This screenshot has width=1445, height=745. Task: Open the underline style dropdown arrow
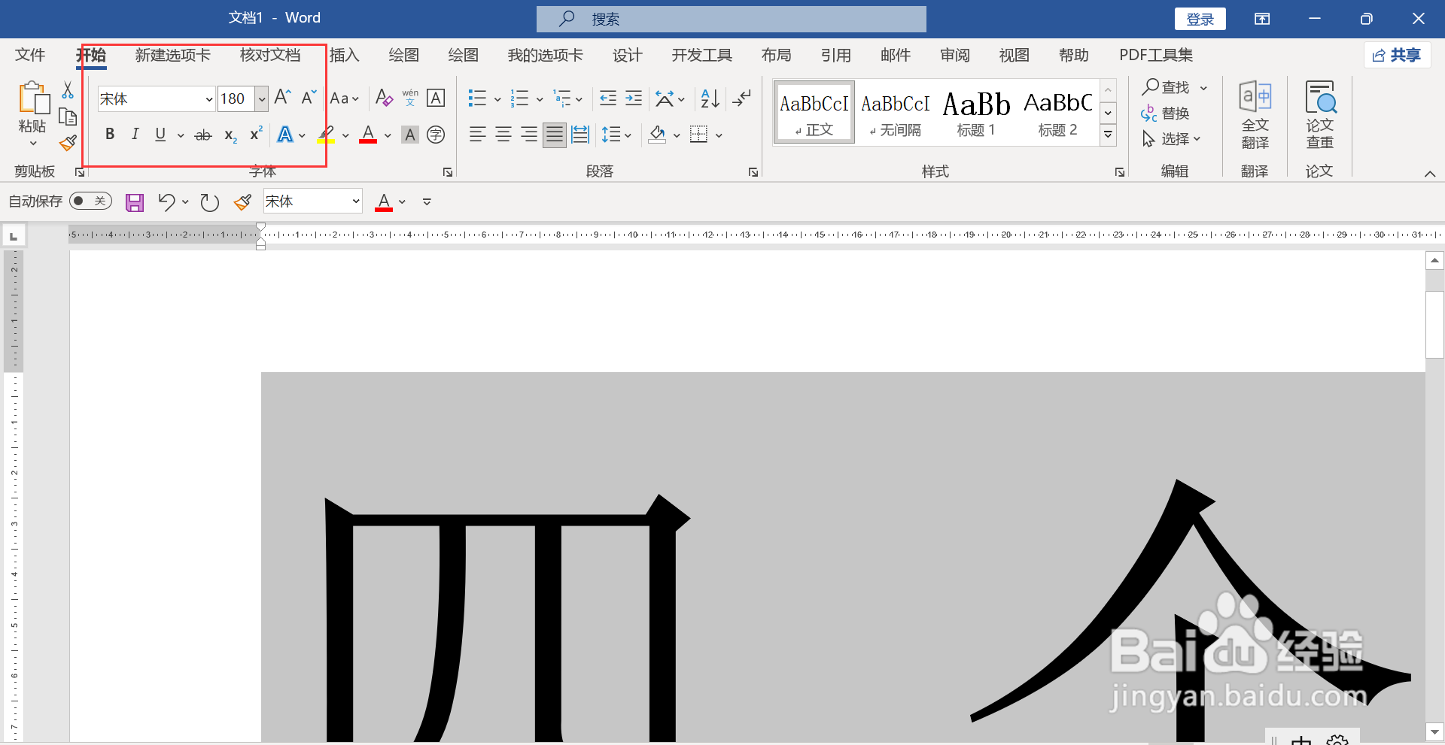181,135
